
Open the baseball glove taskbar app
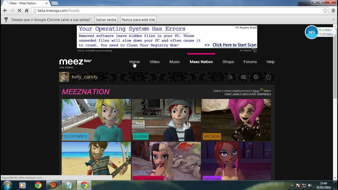(53, 185)
